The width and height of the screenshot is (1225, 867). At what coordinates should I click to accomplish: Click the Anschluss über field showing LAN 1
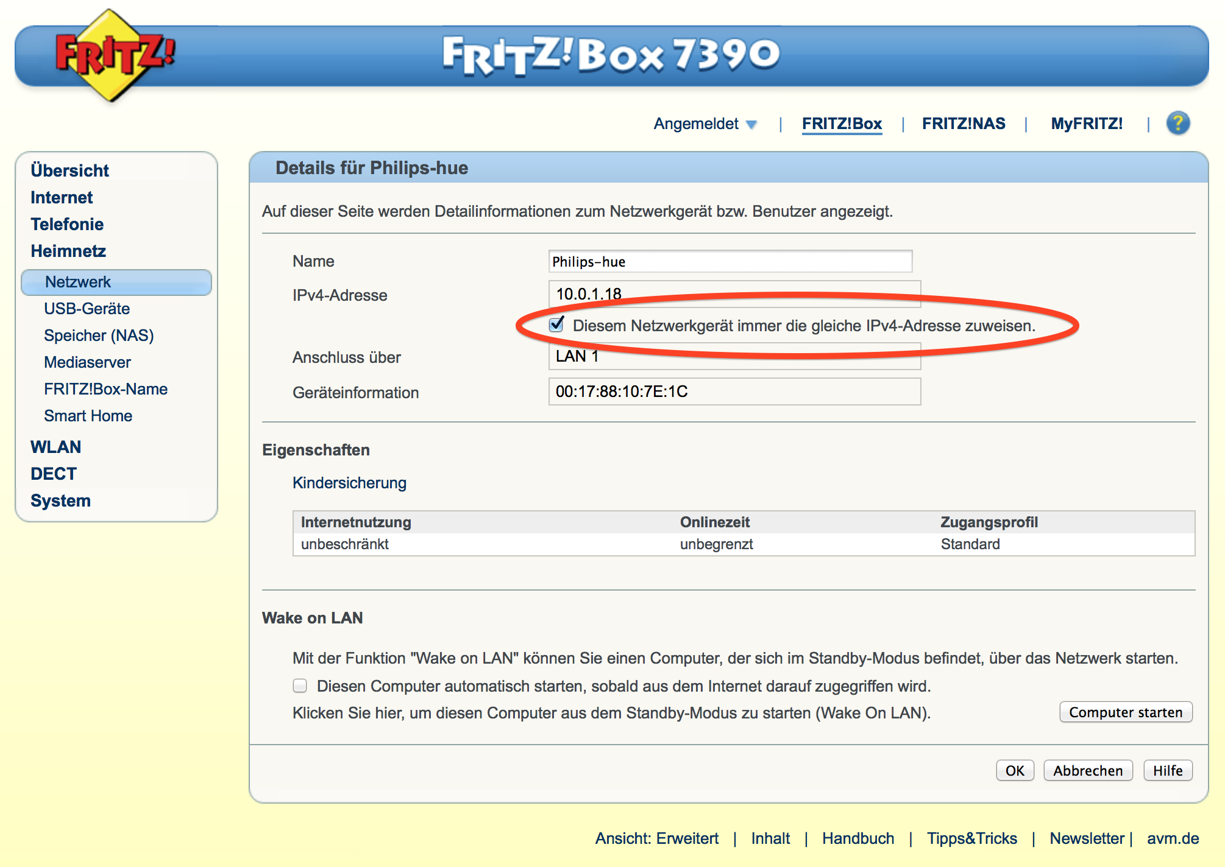click(734, 356)
